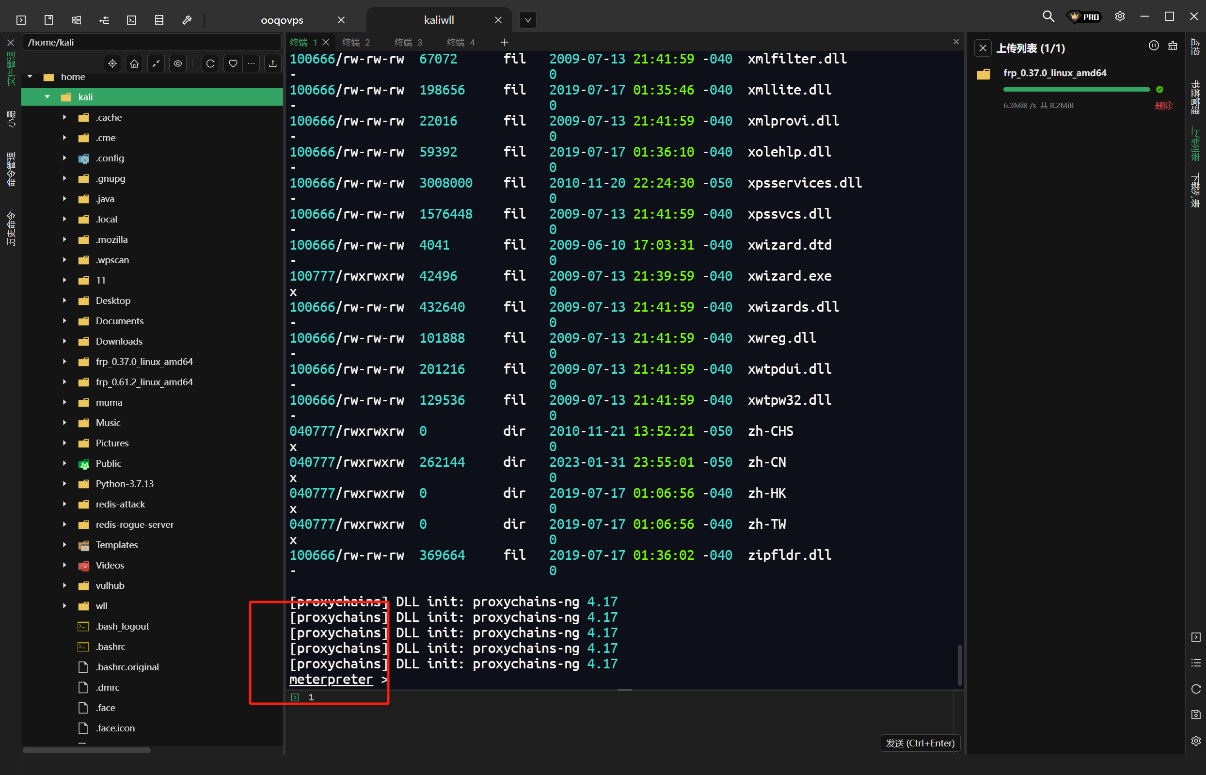Expand the Downloads folder tree arrow
This screenshot has height=775, width=1206.
point(64,341)
